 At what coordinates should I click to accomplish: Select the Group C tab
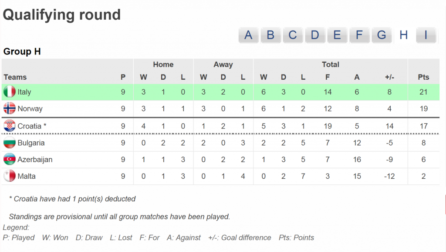click(x=293, y=35)
